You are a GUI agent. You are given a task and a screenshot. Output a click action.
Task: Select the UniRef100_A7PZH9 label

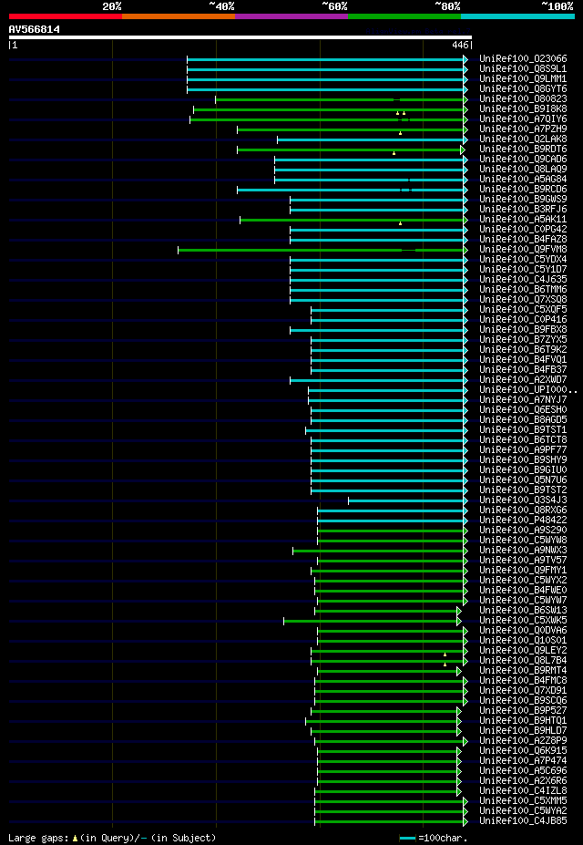point(523,129)
